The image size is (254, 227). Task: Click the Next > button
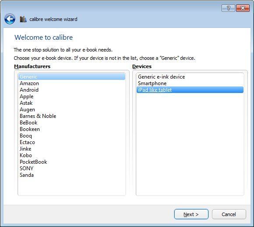click(191, 214)
